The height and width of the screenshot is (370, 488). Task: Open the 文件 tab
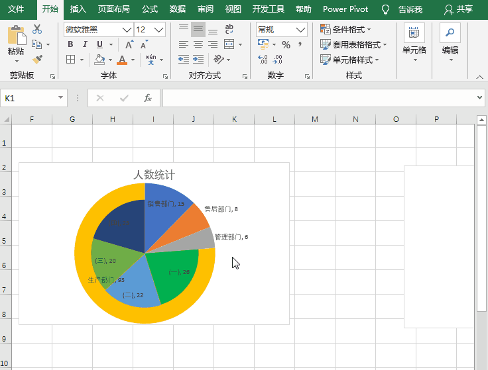point(15,9)
